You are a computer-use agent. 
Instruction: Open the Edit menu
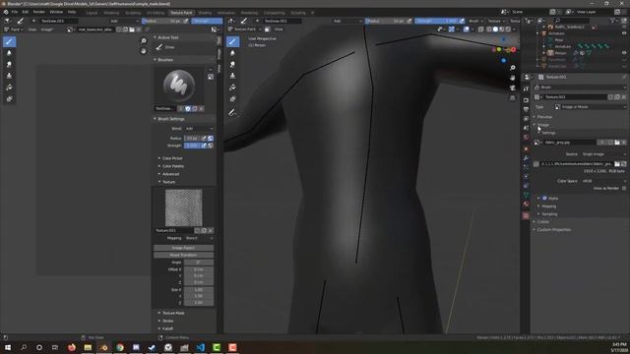[x=26, y=12]
